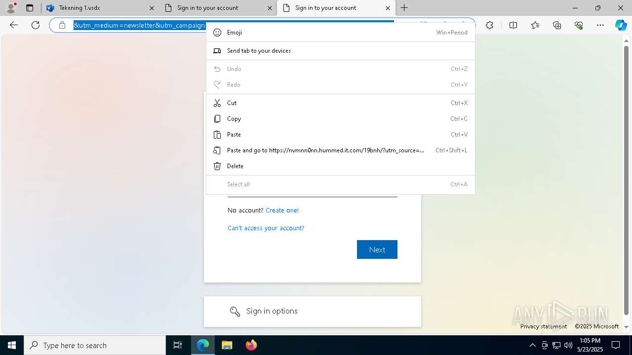Choose Copy from the context menu
This screenshot has width=632, height=355.
(340, 119)
